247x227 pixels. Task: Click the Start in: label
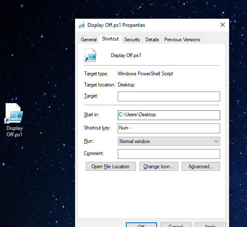(x=92, y=115)
